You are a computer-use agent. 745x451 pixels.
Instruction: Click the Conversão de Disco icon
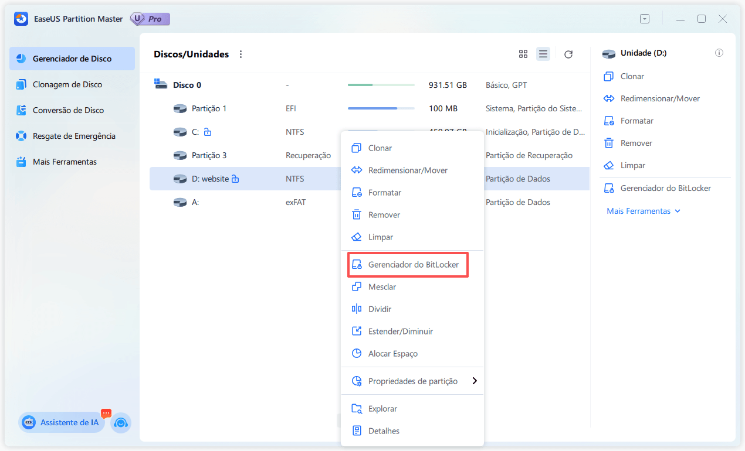[x=22, y=110]
